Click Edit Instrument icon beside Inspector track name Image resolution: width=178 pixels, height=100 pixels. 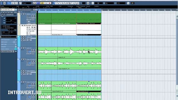tap(16, 10)
